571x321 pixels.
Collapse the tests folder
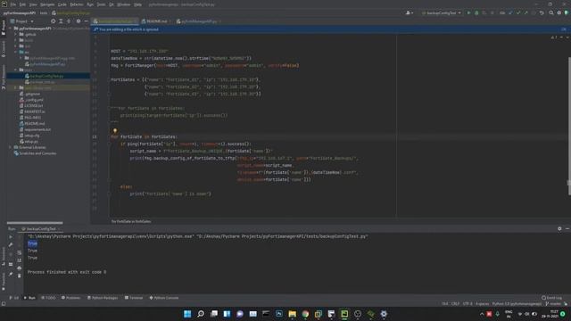pos(16,70)
